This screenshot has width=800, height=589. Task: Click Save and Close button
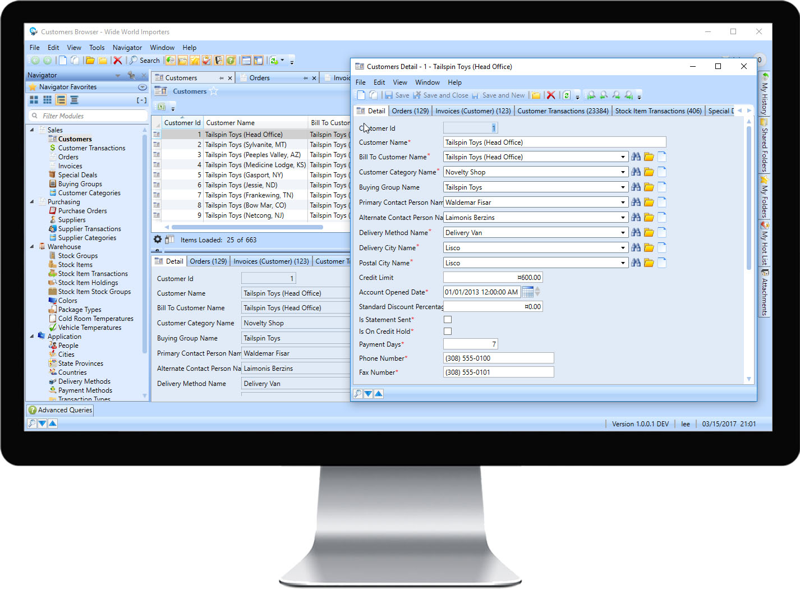(x=440, y=95)
